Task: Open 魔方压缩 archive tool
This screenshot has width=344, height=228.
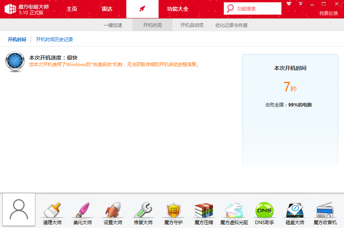Action: click(203, 213)
